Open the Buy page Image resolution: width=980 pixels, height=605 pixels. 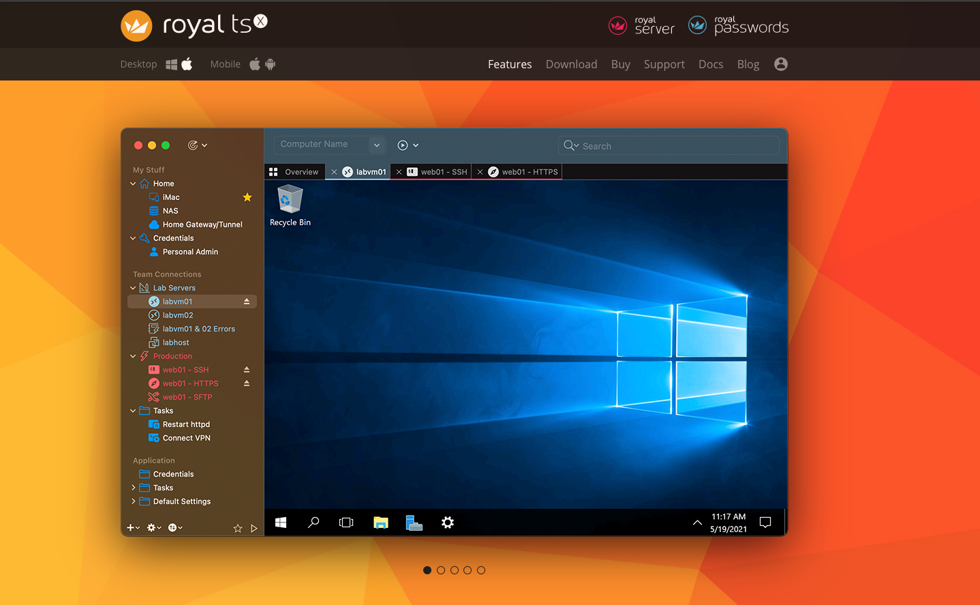coord(620,64)
